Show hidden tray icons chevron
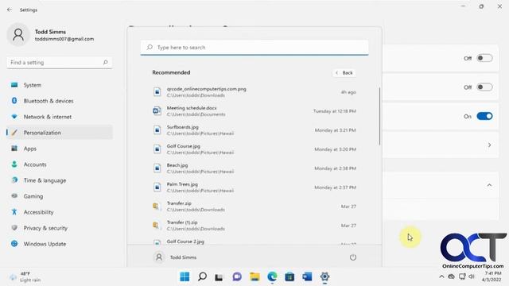 tap(441, 276)
